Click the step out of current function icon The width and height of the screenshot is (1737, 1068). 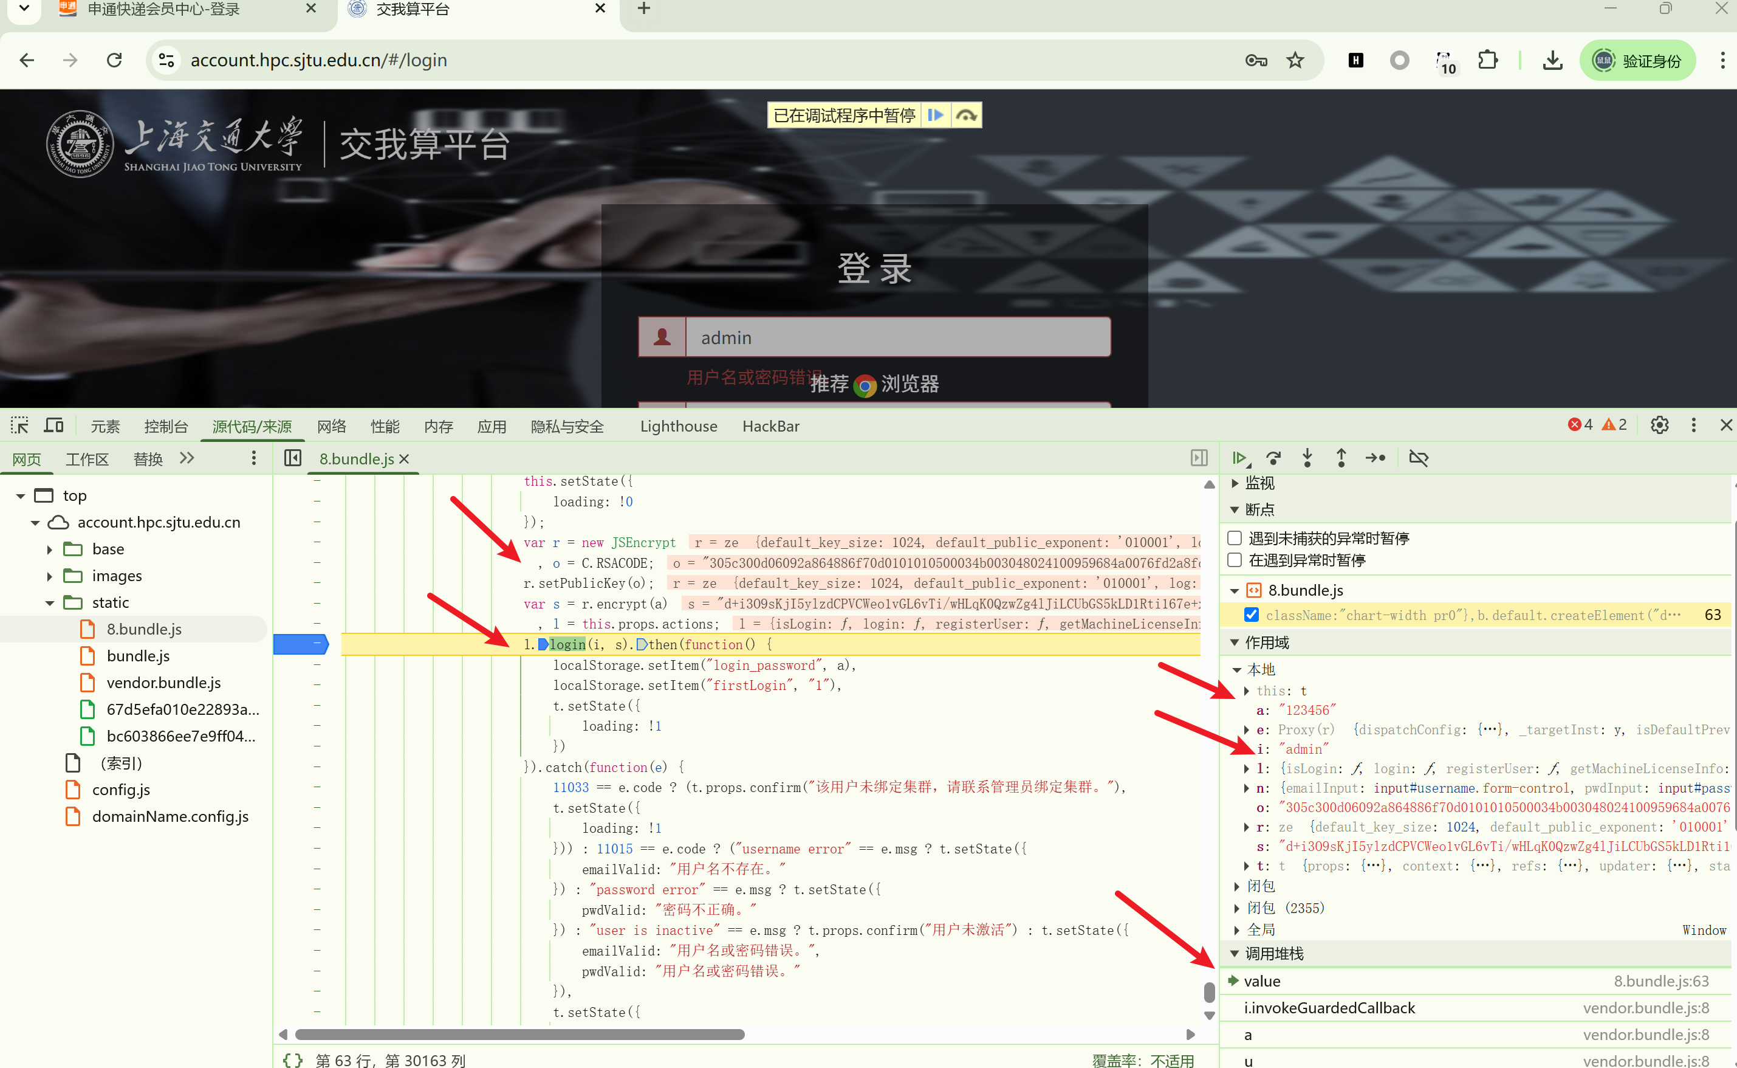point(1340,458)
